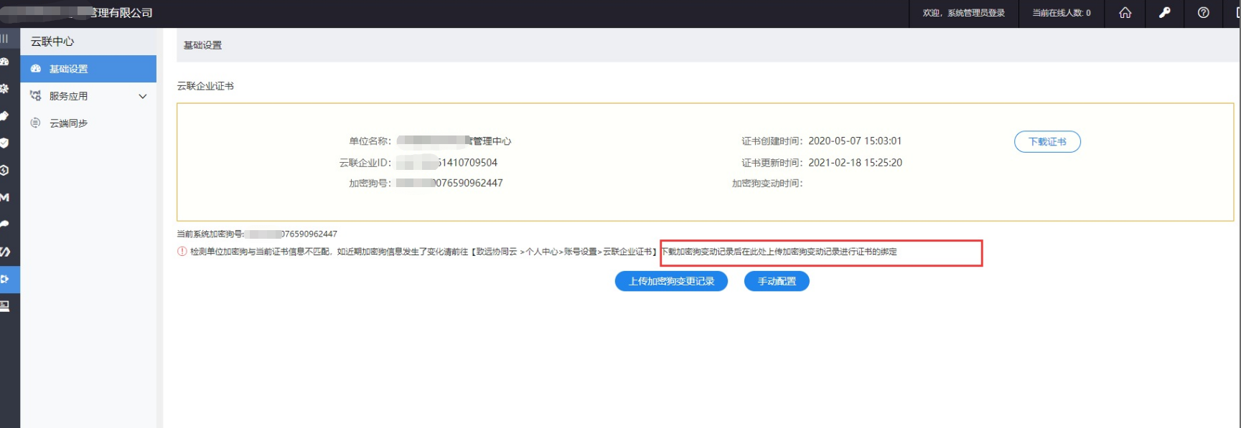
Task: Click the 云端同步 sync icon
Action: [35, 123]
